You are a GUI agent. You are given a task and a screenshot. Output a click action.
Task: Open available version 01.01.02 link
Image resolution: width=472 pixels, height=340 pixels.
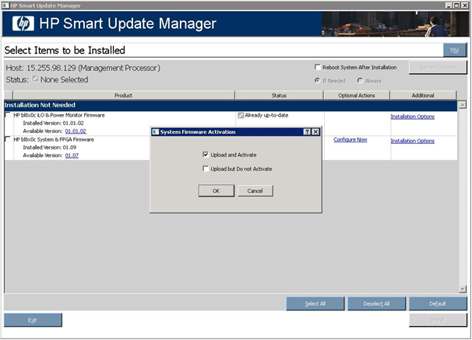click(76, 131)
